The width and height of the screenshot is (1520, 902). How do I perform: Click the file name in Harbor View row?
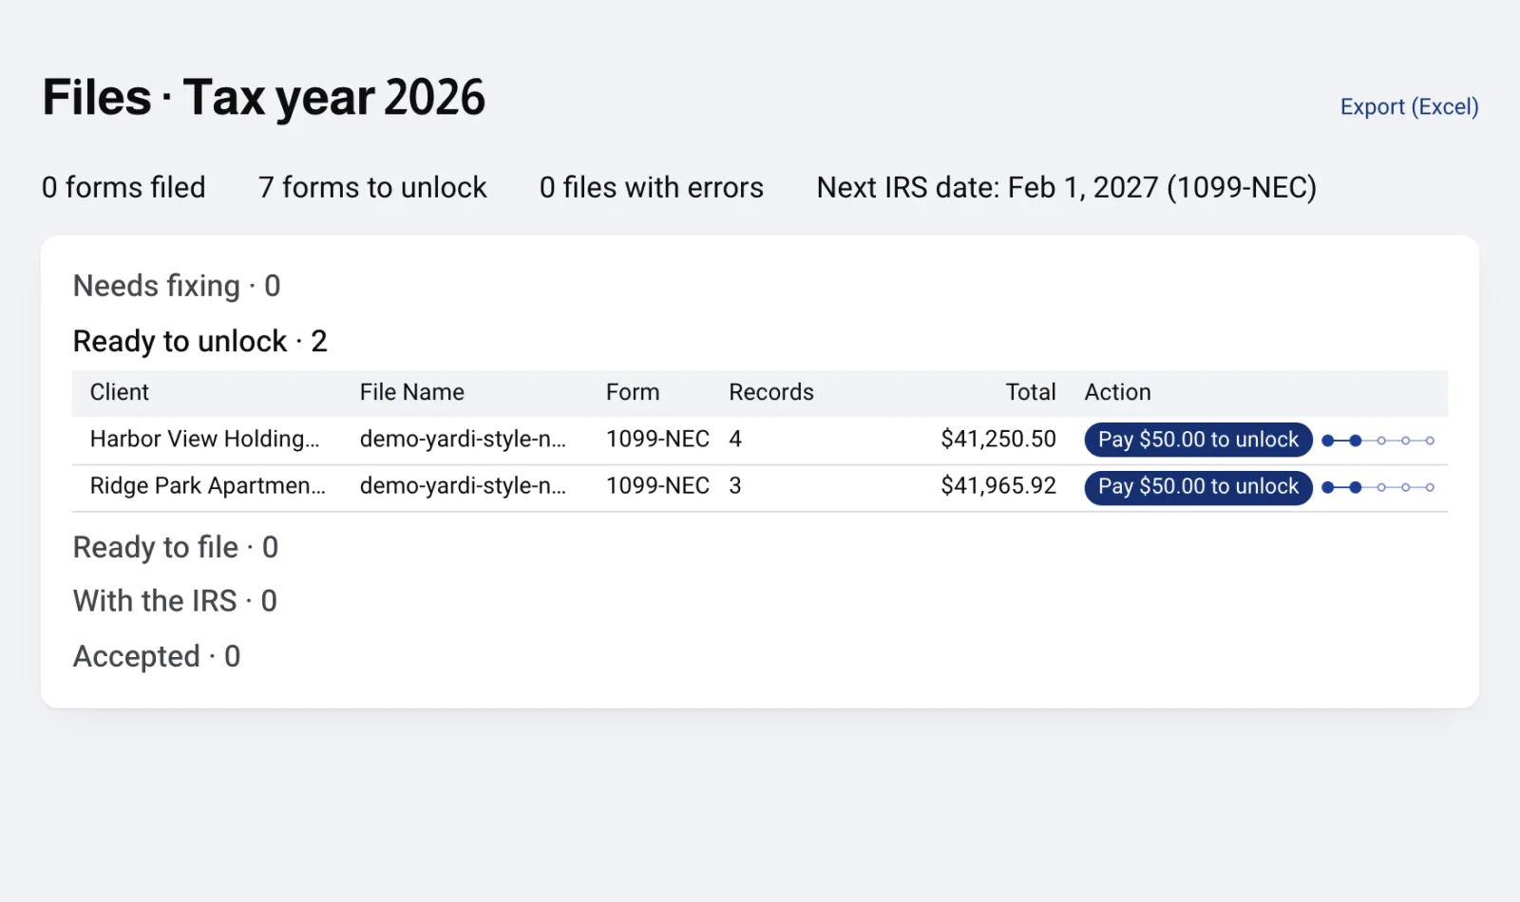click(463, 439)
